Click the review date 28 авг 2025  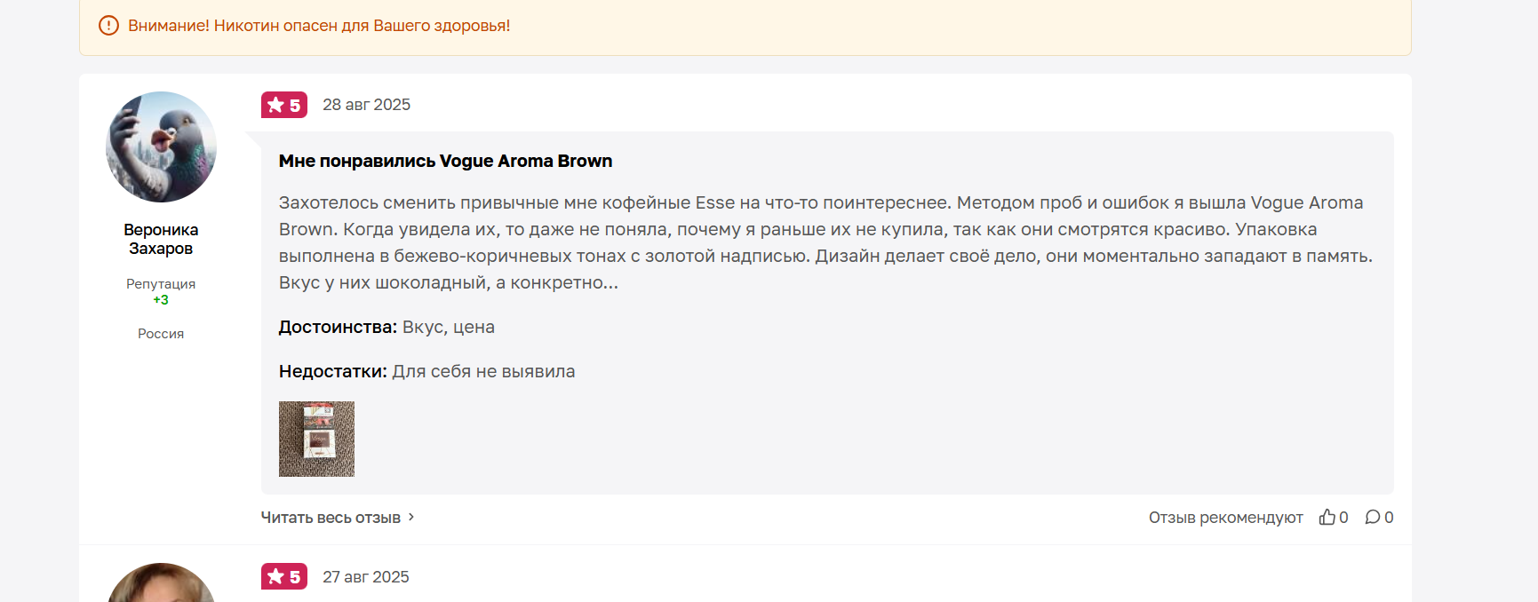coord(366,105)
